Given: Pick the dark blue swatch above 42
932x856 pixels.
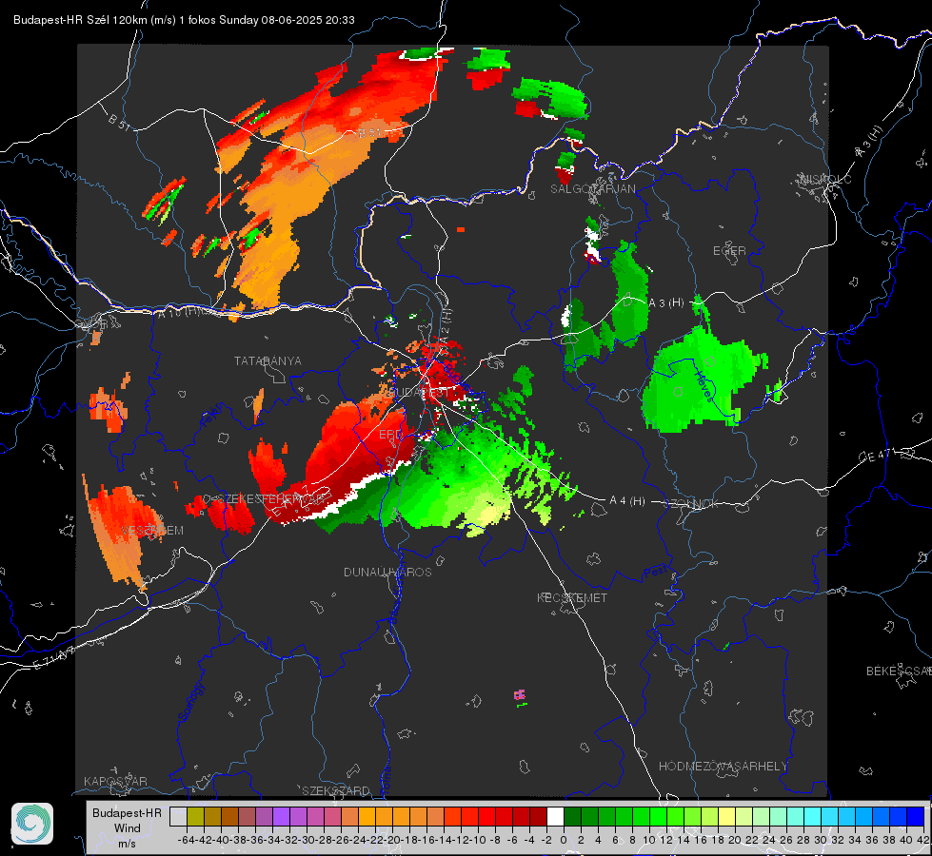Looking at the screenshot, I should (916, 816).
